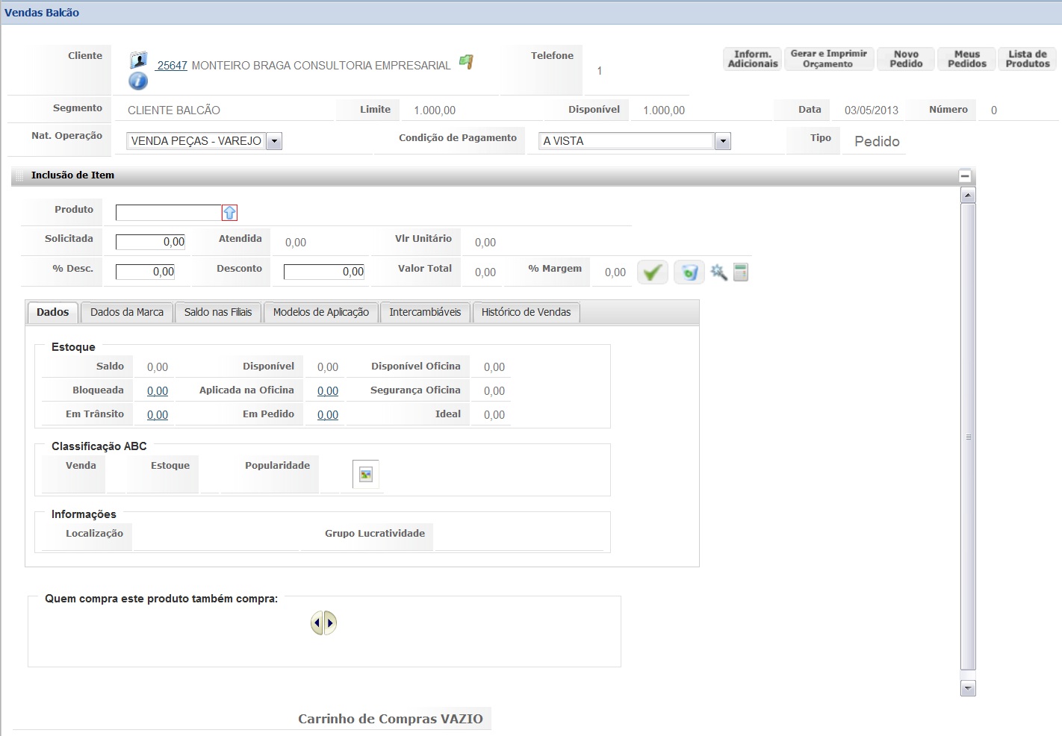This screenshot has height=736, width=1062.
Task: Open the Meus Pedidos button
Action: [x=967, y=59]
